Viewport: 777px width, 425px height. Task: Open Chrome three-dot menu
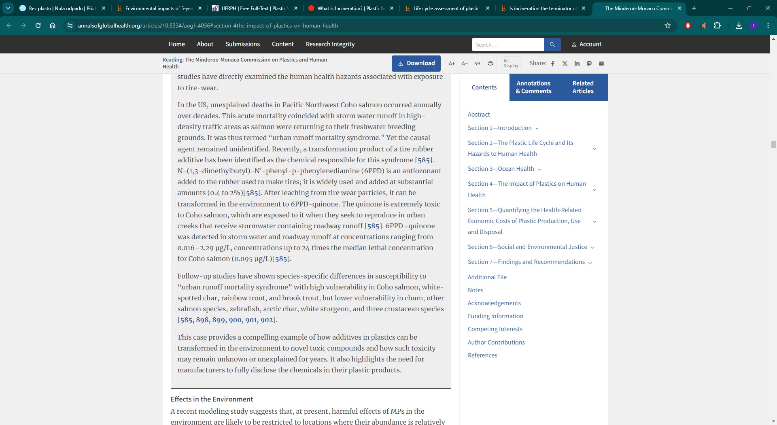click(x=768, y=25)
